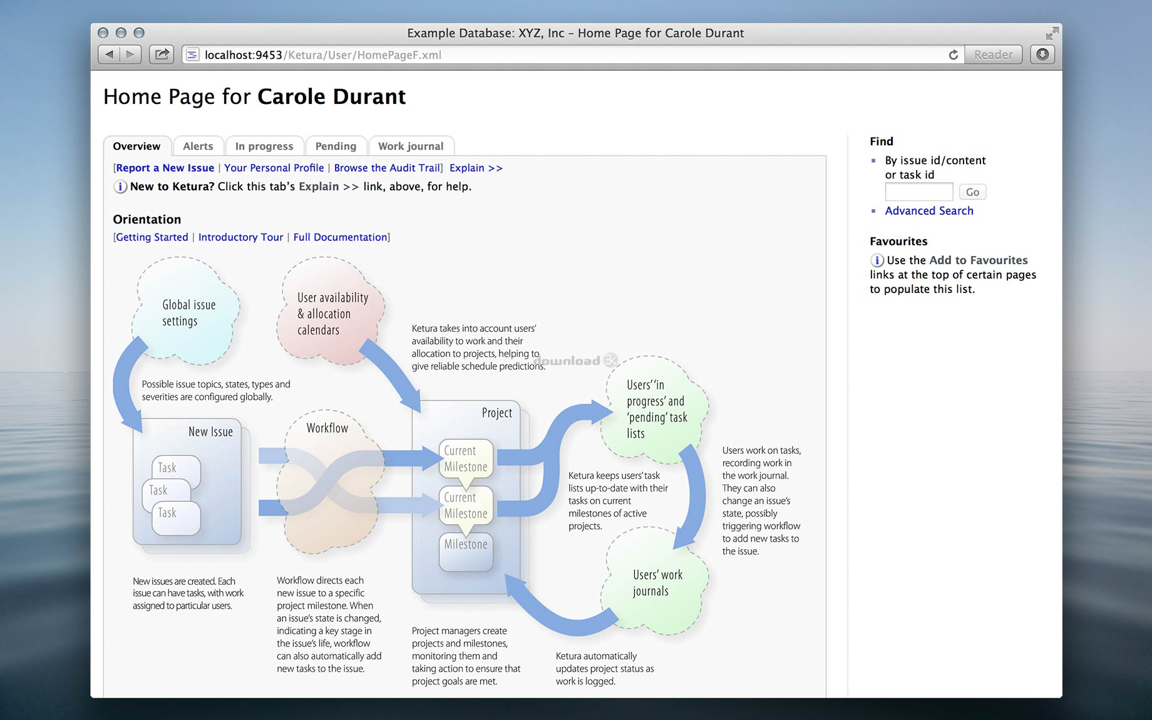The height and width of the screenshot is (720, 1152).
Task: Go forward with the browser forward arrow
Action: click(x=130, y=54)
